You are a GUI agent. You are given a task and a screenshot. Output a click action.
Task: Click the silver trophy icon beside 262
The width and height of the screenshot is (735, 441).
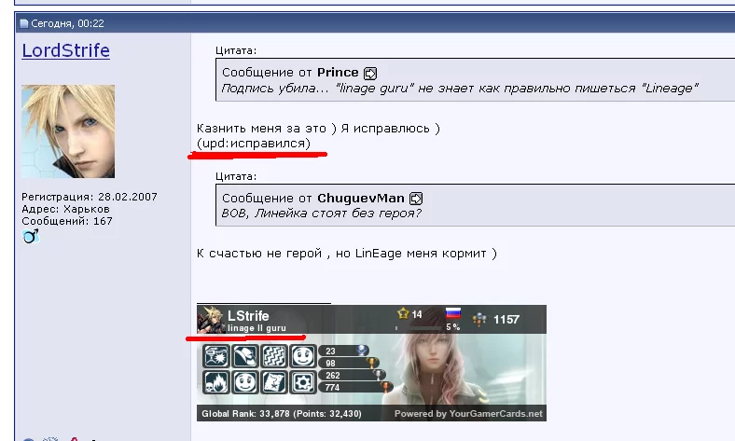pyautogui.click(x=379, y=375)
